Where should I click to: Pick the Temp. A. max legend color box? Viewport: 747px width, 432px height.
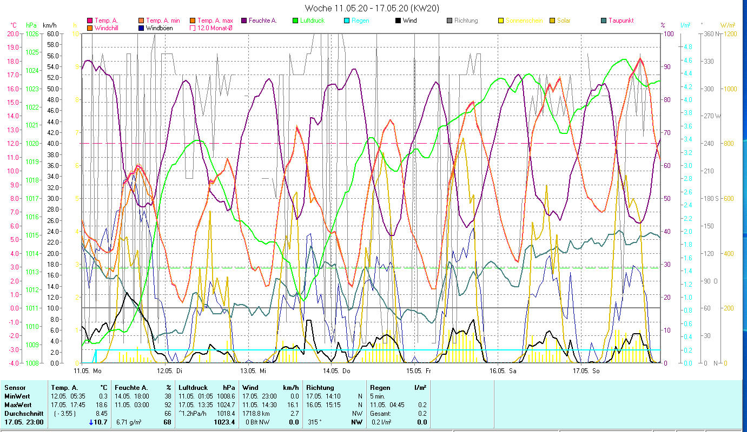(193, 21)
